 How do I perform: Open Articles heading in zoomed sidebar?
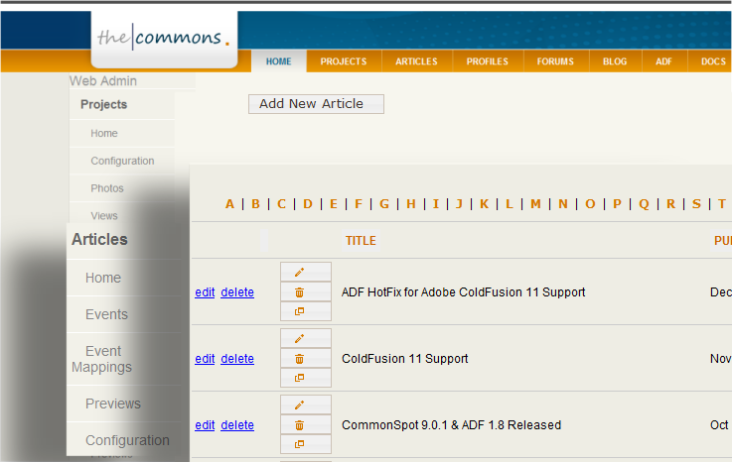tap(99, 239)
